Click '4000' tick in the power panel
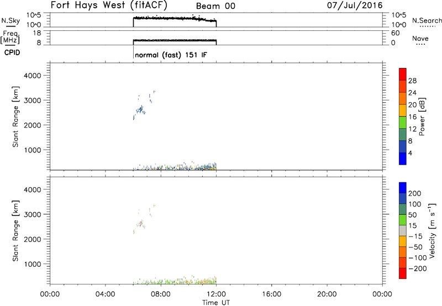The height and width of the screenshot is (306, 442). tap(33, 76)
